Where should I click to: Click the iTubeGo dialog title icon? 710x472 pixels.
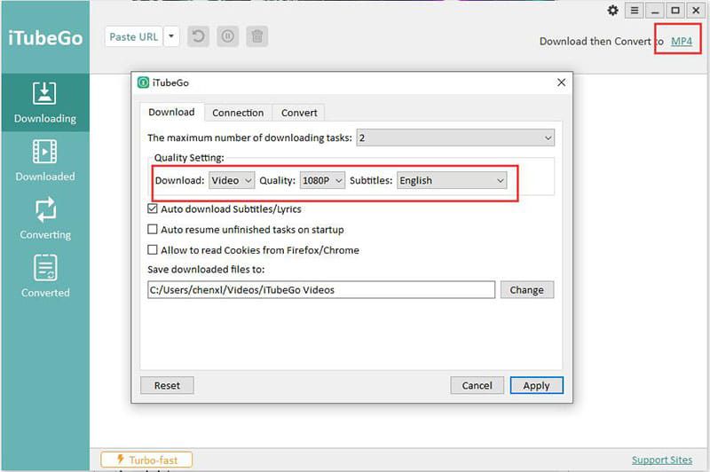point(144,83)
